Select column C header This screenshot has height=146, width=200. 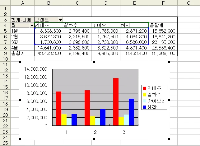(77, 3)
